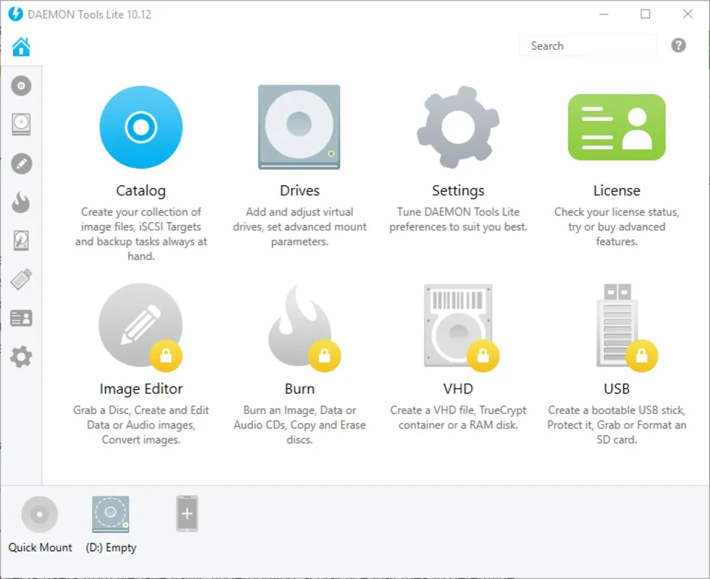This screenshot has height=579, width=710.
Task: Open the large Settings gear tile
Action: [458, 127]
